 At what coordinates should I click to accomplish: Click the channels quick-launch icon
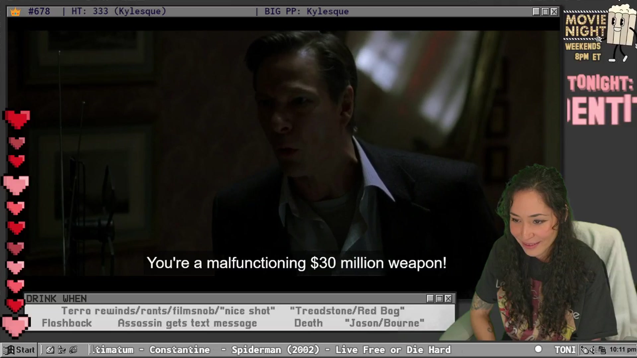tap(62, 350)
